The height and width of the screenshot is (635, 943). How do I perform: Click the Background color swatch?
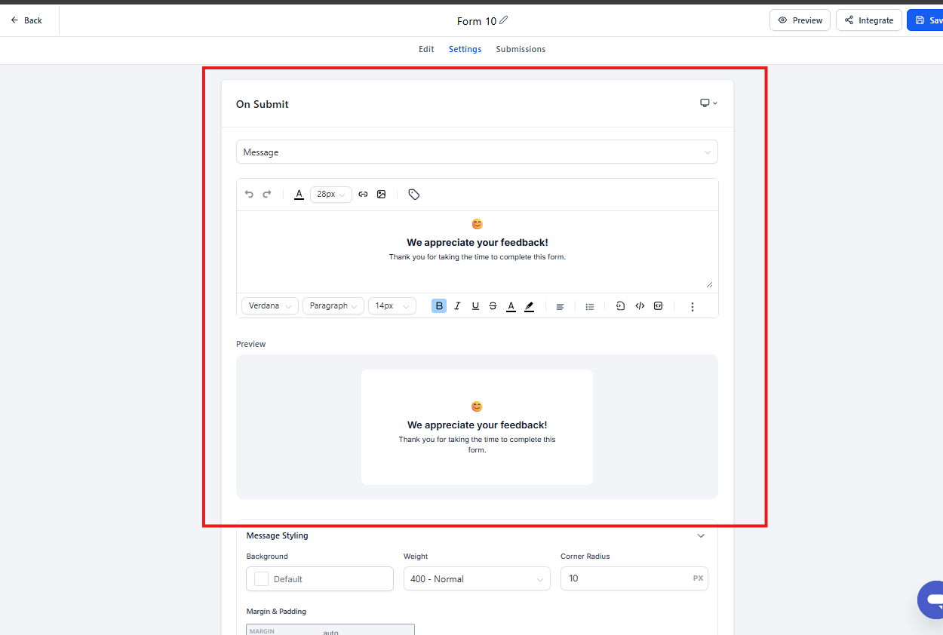coord(262,579)
